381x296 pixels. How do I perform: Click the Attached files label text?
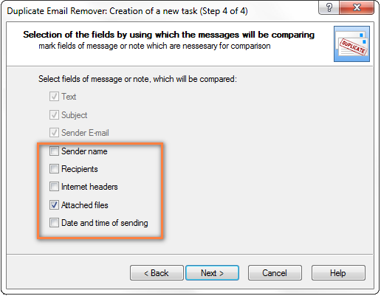point(85,205)
